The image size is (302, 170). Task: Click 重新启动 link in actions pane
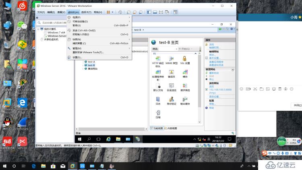point(214,73)
